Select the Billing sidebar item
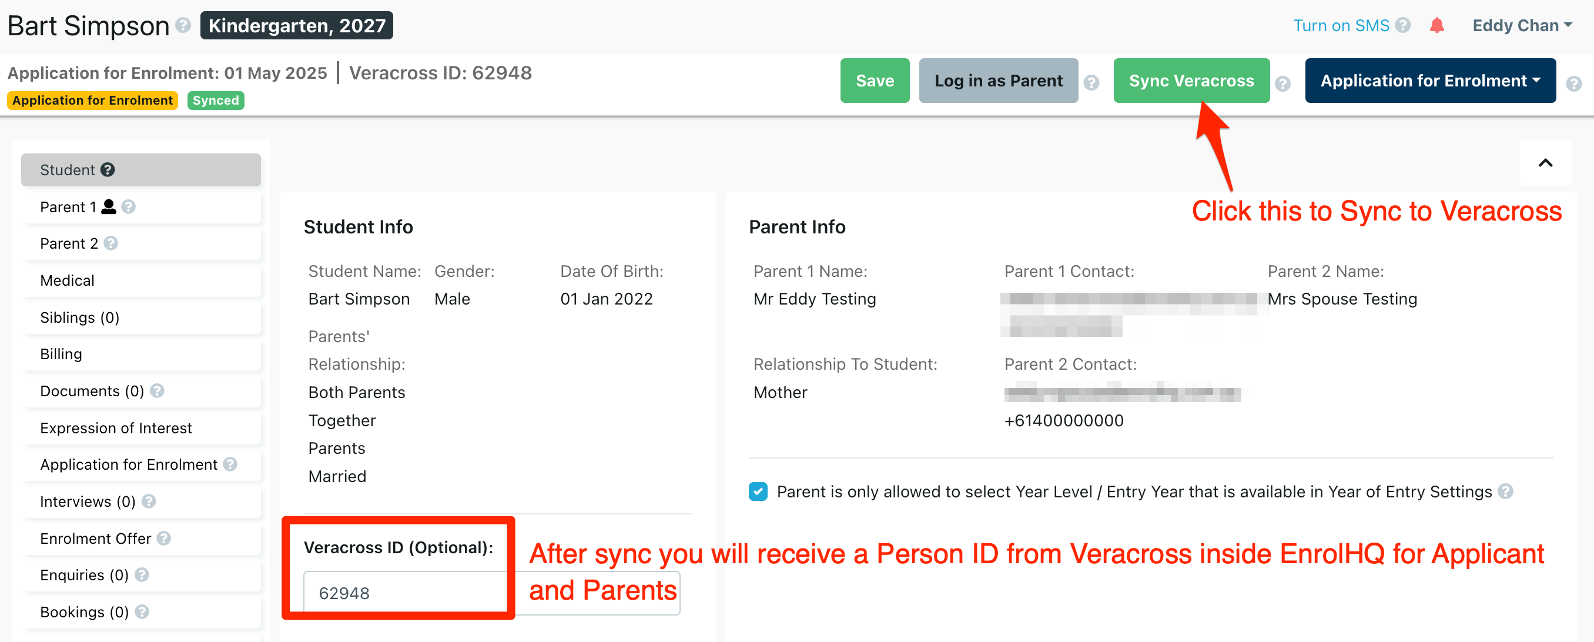This screenshot has width=1594, height=642. click(x=61, y=354)
